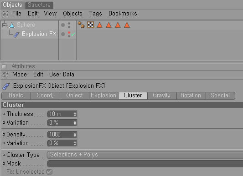Open the Cluster Type dropdown

point(145,155)
